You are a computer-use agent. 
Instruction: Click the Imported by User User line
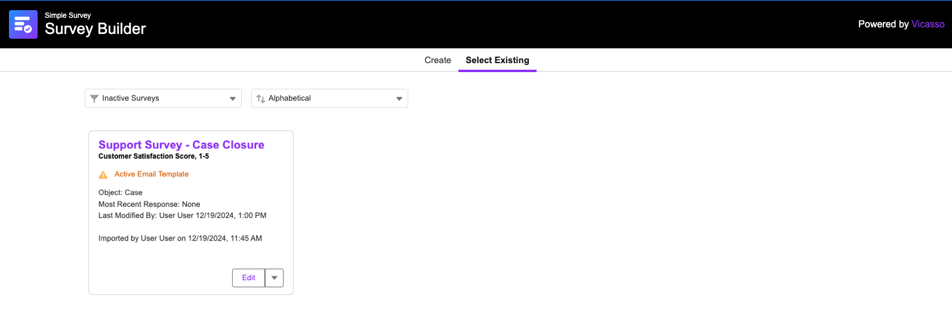(180, 238)
